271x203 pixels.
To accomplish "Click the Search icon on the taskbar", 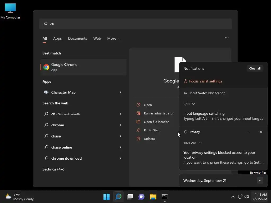I will coord(118,197).
